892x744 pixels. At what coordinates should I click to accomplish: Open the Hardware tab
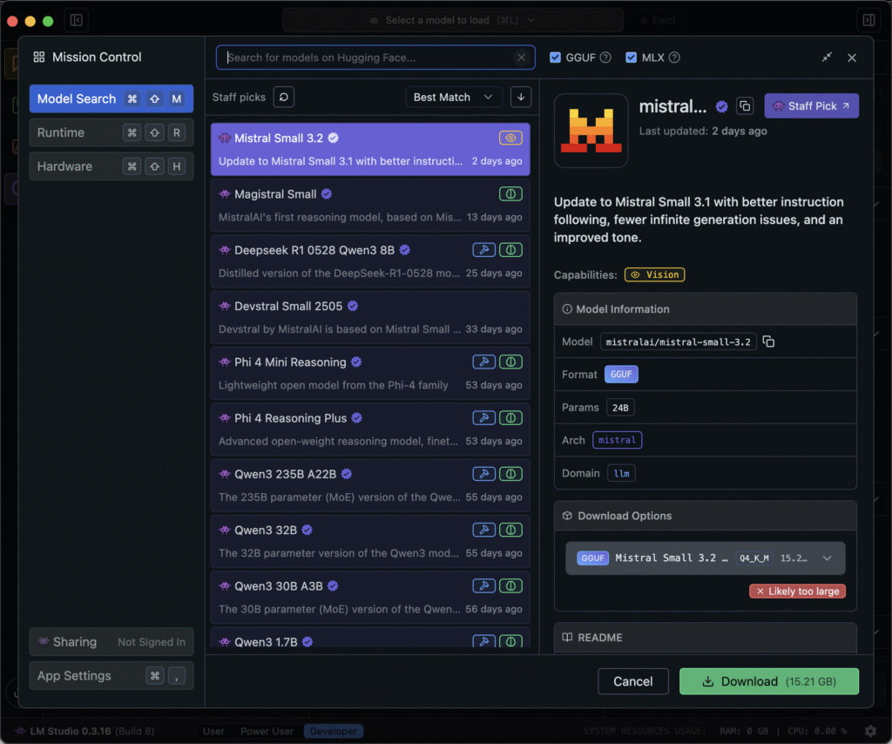tap(111, 166)
